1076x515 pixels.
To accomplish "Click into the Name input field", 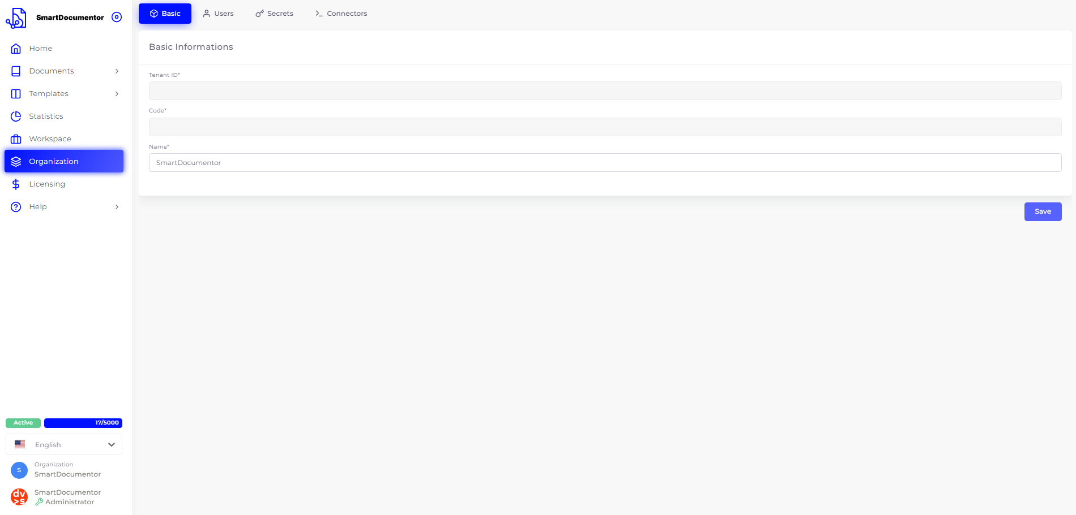I will tap(605, 163).
